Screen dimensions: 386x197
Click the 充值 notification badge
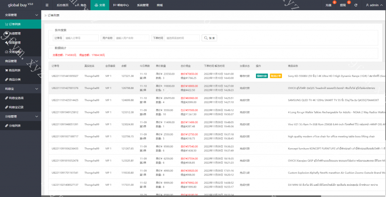334,3
